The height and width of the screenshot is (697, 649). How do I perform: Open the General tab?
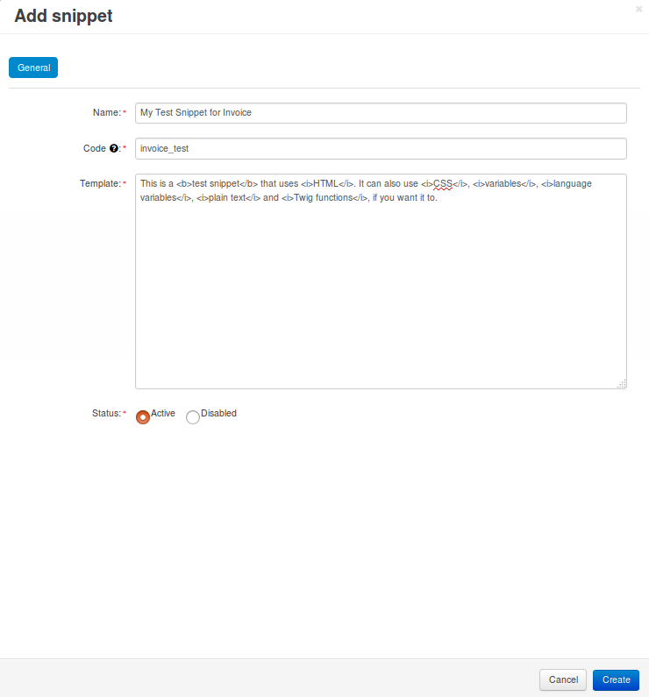(x=33, y=68)
